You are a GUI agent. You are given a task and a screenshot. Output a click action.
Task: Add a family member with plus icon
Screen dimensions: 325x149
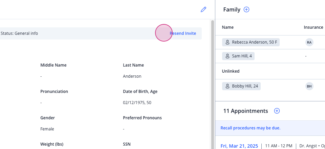[x=246, y=9]
